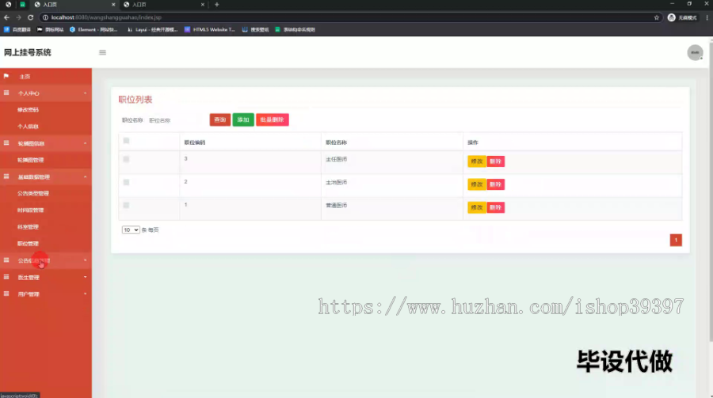Toggle the select-all checkbox in table header
This screenshot has height=398, width=713.
tap(127, 141)
